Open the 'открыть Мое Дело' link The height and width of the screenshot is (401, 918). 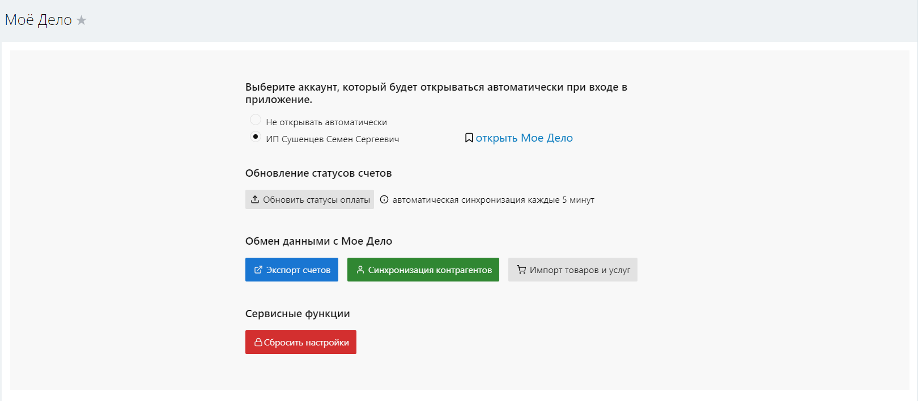point(524,138)
